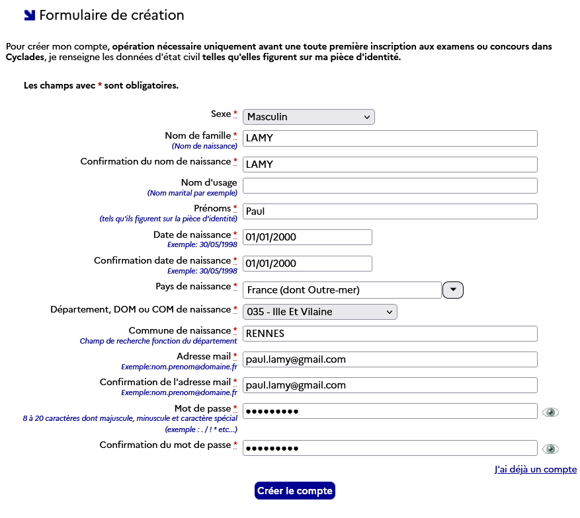Click the Pays de naissance text box
Screen dimensions: 580x518
(342, 290)
